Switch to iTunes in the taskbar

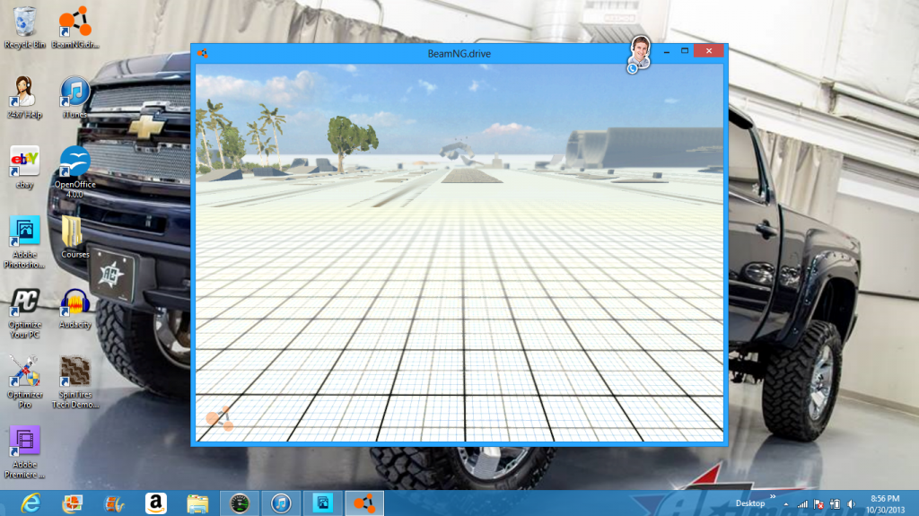point(281,503)
